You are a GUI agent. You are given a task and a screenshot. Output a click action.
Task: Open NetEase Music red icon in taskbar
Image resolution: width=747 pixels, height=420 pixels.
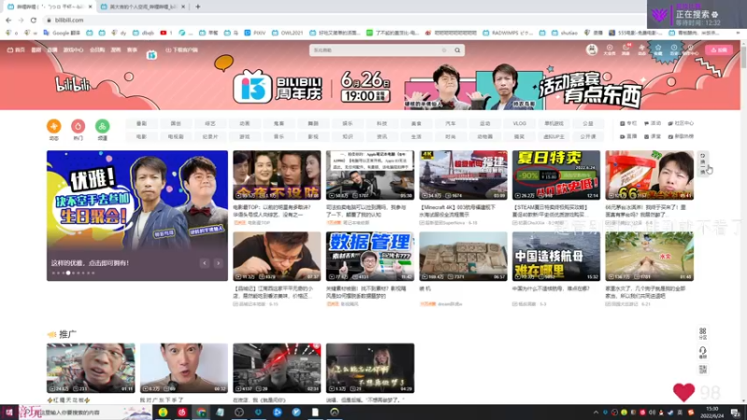(182, 413)
